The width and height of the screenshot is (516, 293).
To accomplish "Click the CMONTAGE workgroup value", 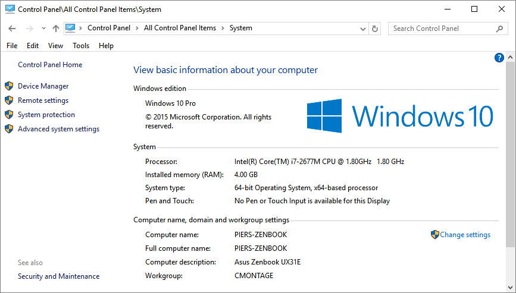I will [x=254, y=276].
